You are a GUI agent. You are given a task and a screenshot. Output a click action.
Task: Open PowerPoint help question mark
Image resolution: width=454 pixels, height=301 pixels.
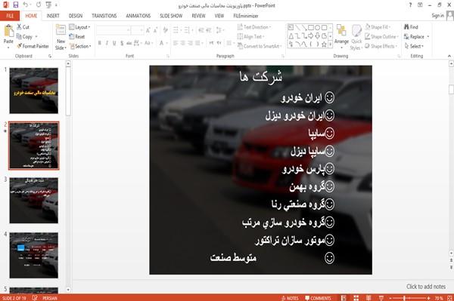point(410,5)
